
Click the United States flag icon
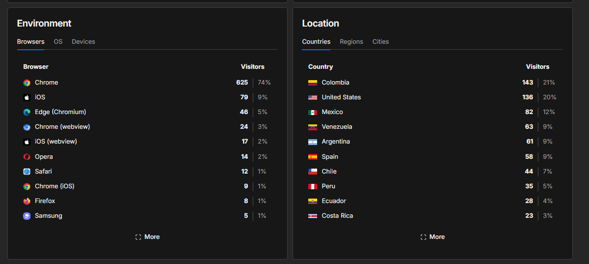(x=313, y=97)
